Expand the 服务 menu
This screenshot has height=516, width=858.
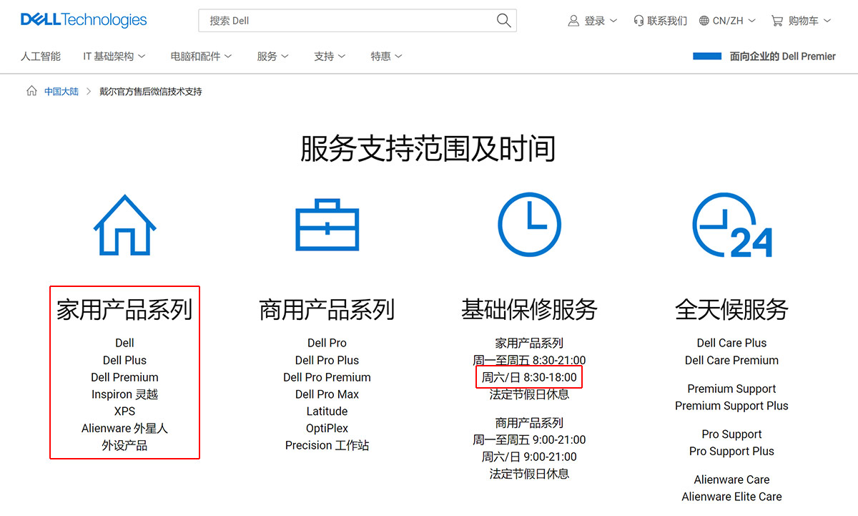pos(273,56)
